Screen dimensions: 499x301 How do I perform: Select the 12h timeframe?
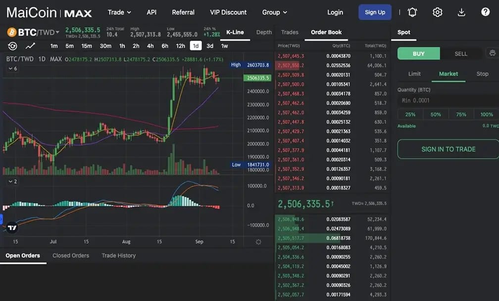coord(180,46)
